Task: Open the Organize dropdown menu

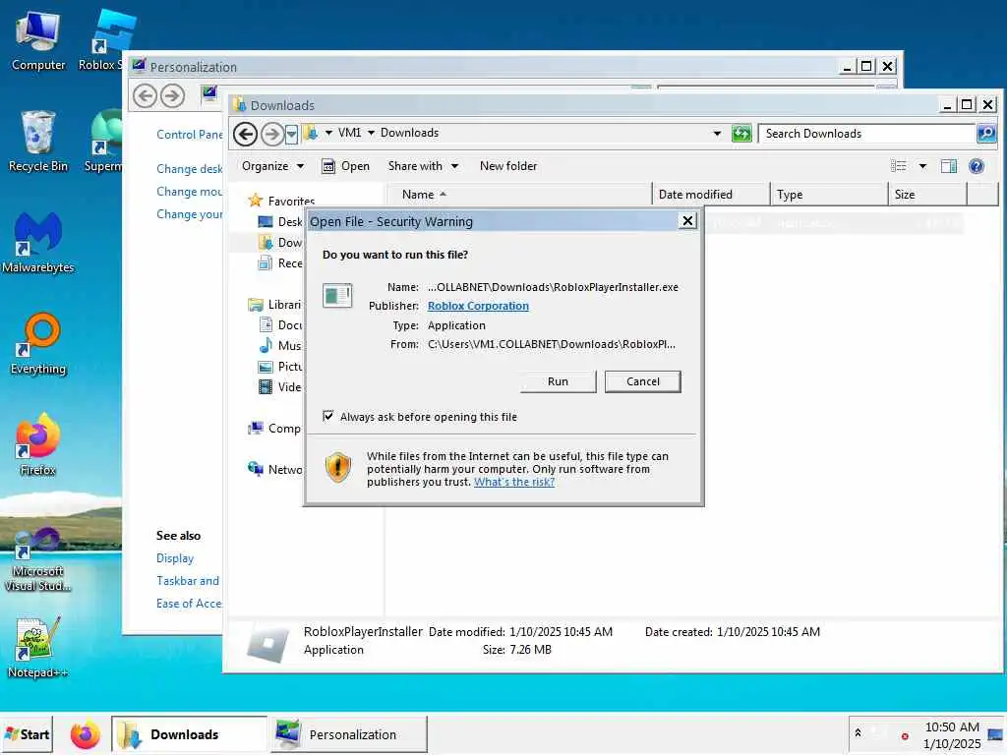Action: tap(273, 166)
